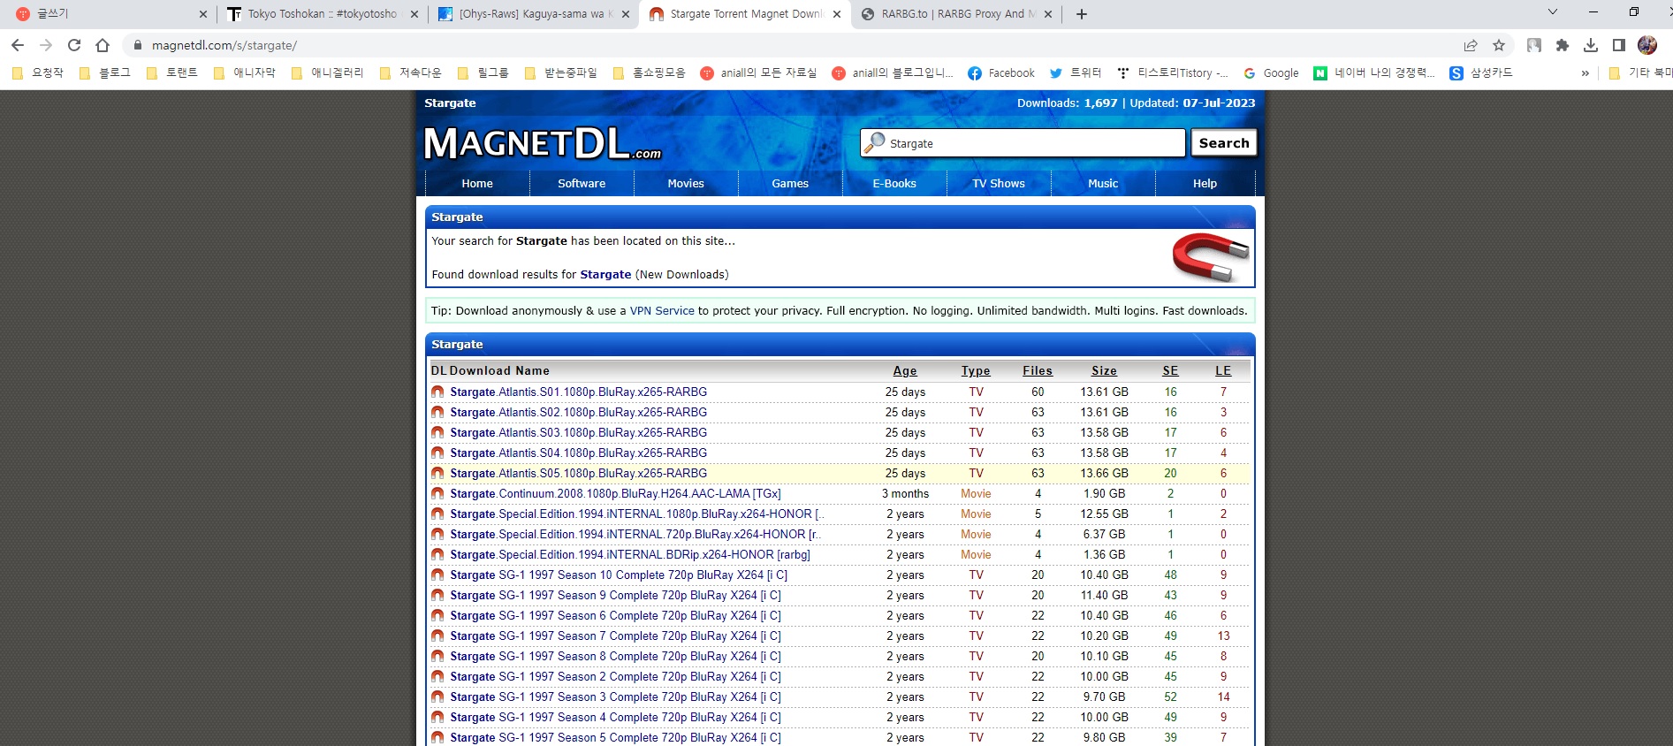Click magnet icon for Stargate.Continuum.2008 row
Image resolution: width=1673 pixels, height=746 pixels.
click(x=437, y=493)
